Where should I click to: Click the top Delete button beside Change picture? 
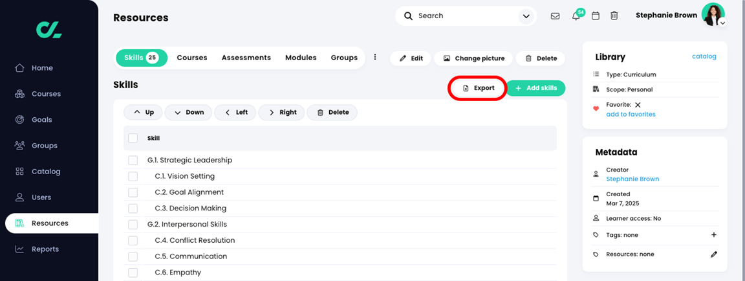pos(540,58)
